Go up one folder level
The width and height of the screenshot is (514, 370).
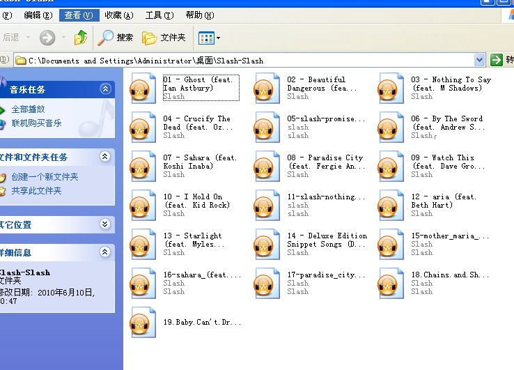81,38
